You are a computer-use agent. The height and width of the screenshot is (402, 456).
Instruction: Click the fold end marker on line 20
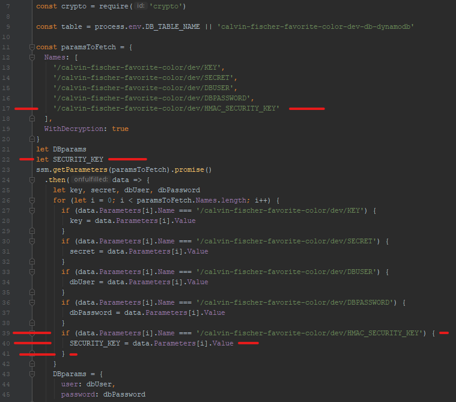tap(32, 139)
